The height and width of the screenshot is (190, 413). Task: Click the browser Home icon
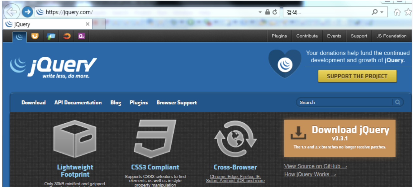coord(397,12)
